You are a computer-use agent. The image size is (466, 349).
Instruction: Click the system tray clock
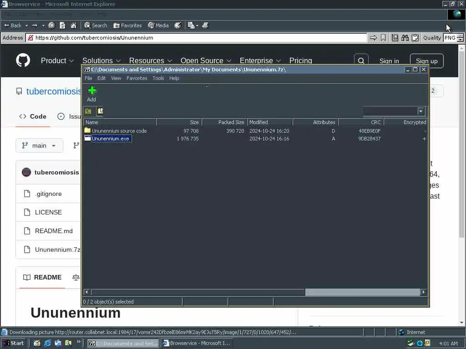tap(448, 344)
